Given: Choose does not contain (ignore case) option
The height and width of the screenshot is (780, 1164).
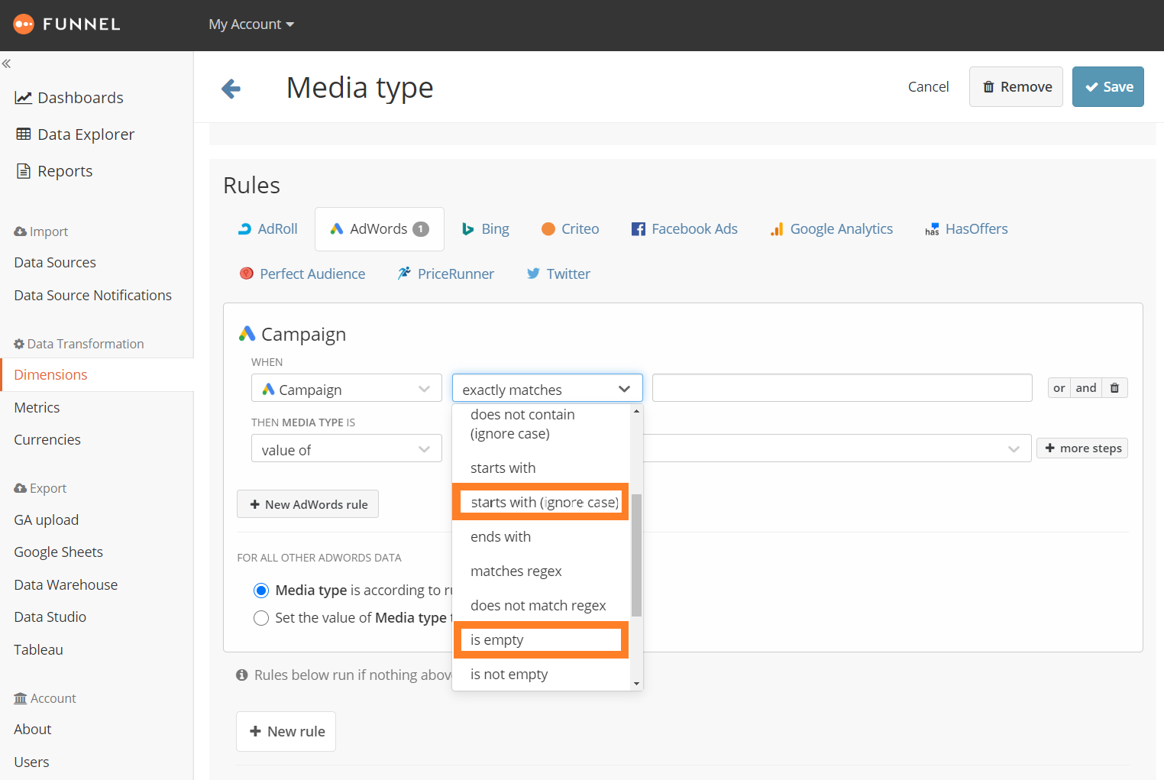Looking at the screenshot, I should click(x=541, y=424).
